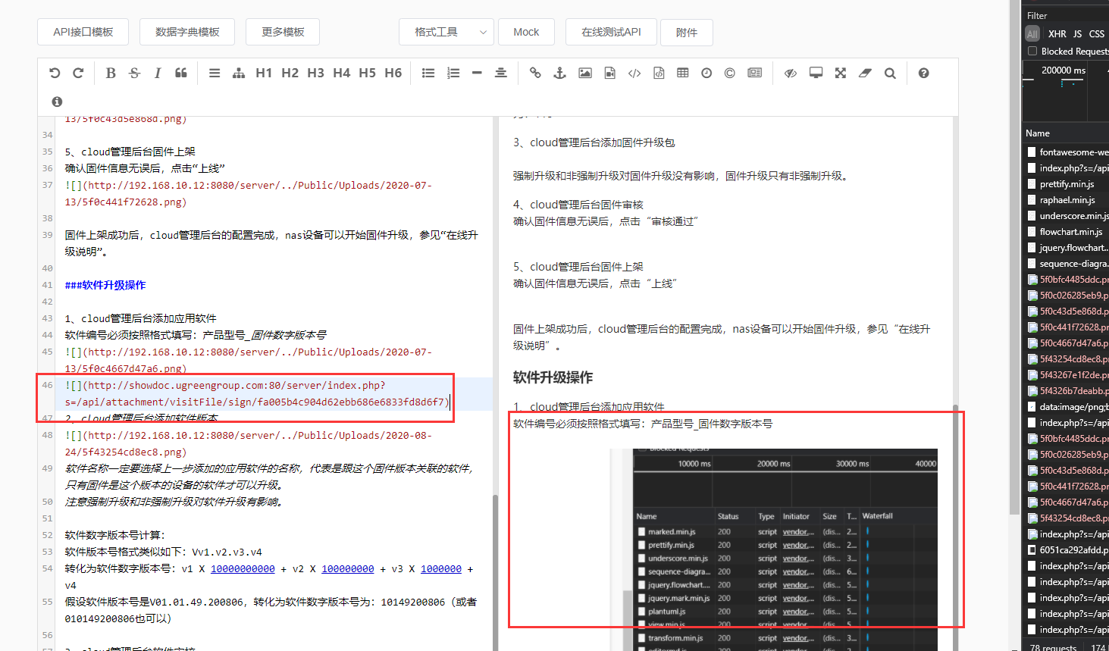Toggle Blocked Requests checkbox in DevTools
The height and width of the screenshot is (651, 1109).
[1032, 51]
